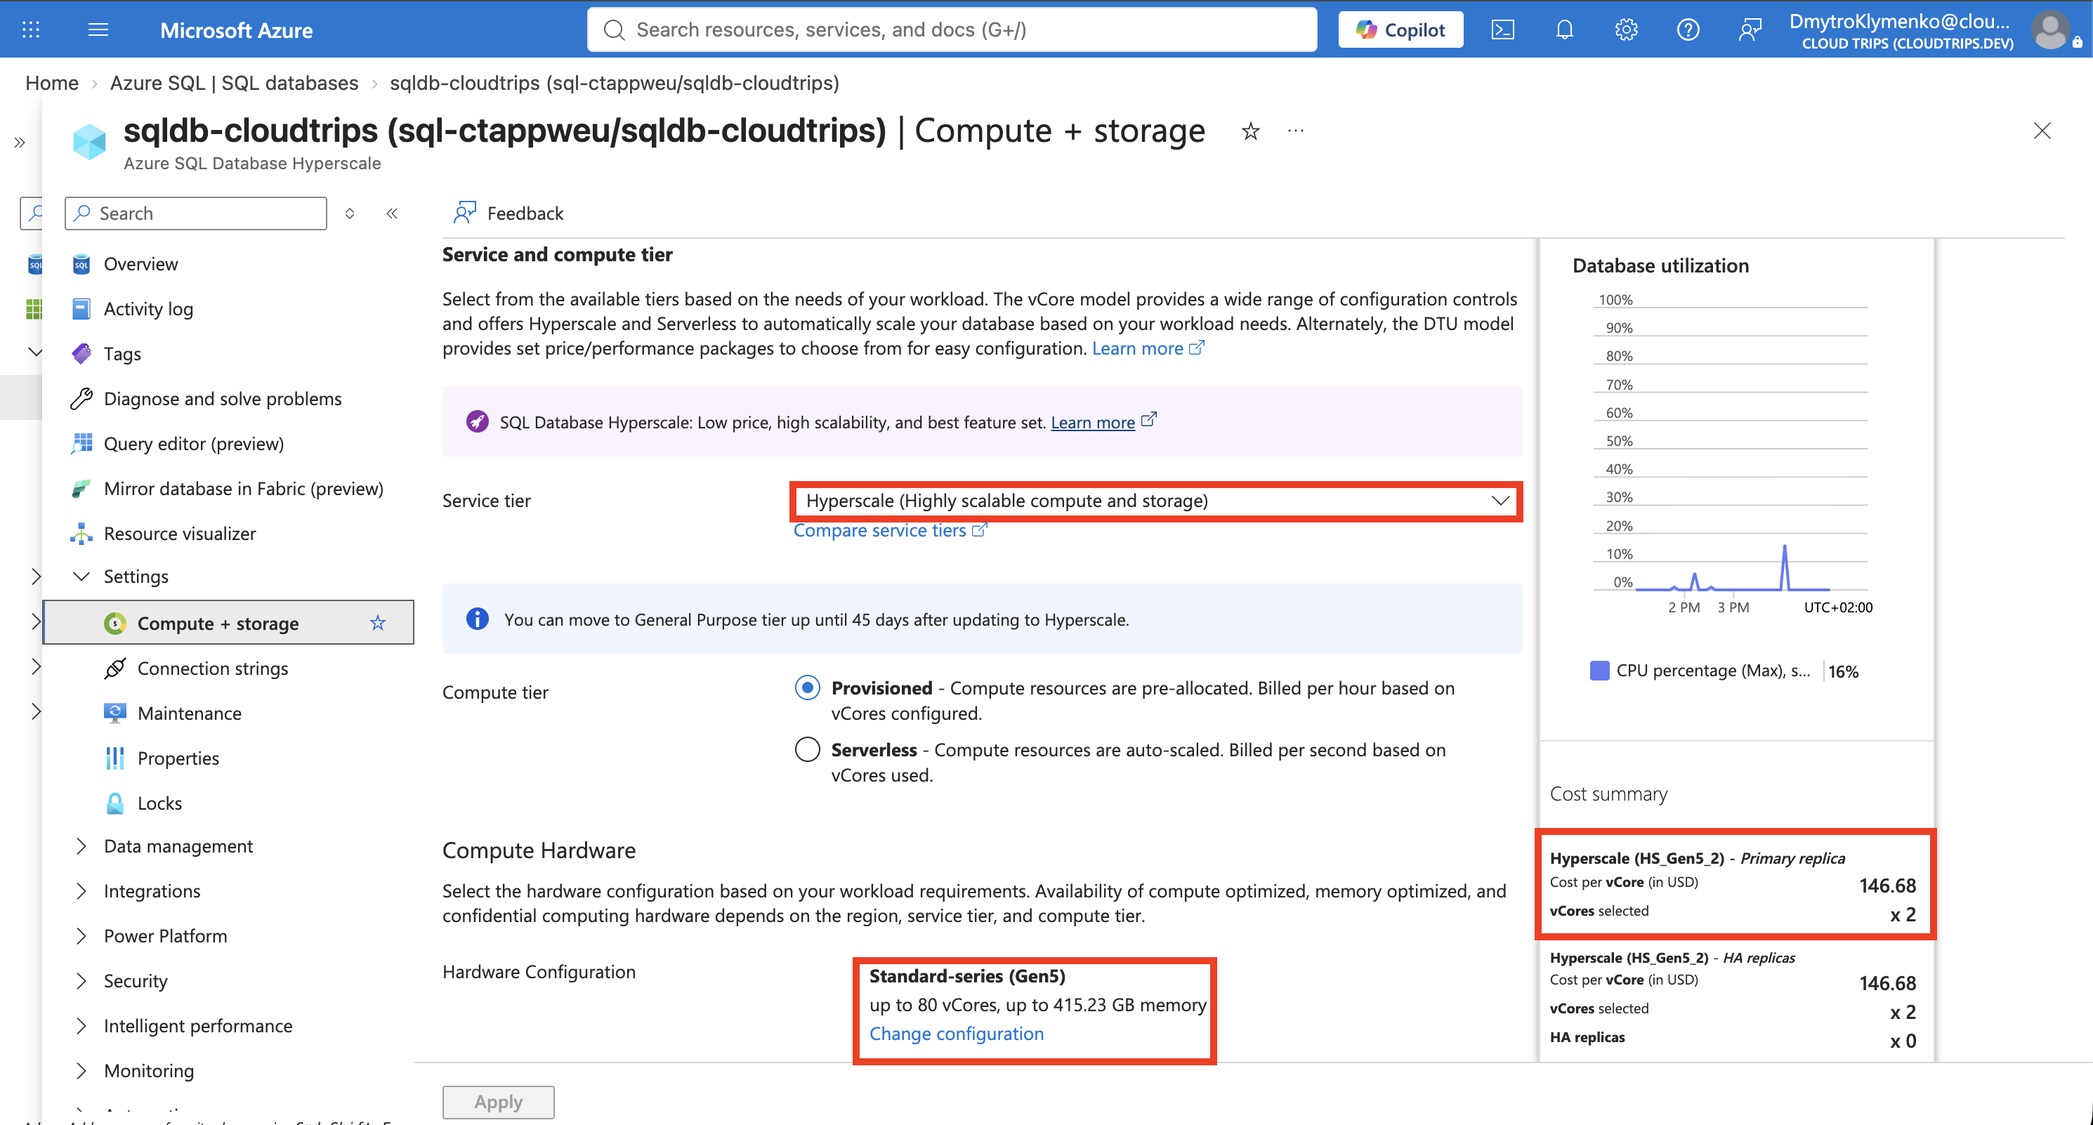Click the CPU percentage legend color swatch
The image size is (2093, 1125).
(1599, 670)
